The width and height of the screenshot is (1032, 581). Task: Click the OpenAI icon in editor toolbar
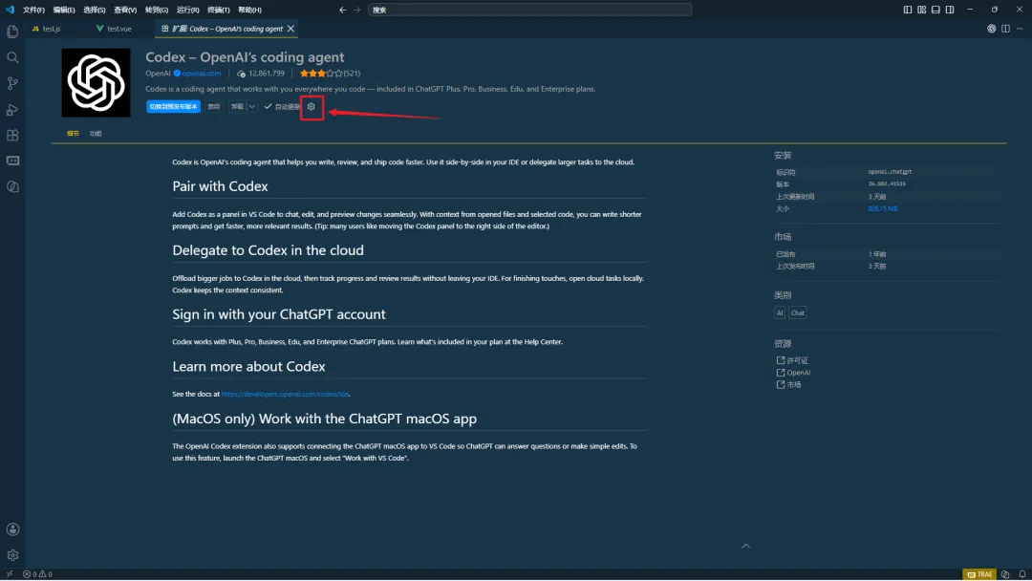991,29
